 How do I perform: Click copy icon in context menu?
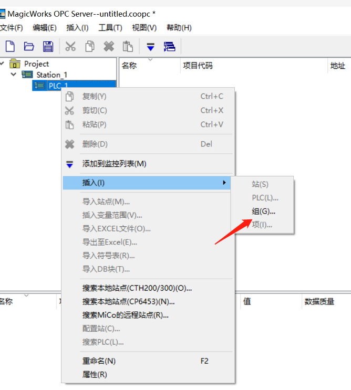[69, 97]
